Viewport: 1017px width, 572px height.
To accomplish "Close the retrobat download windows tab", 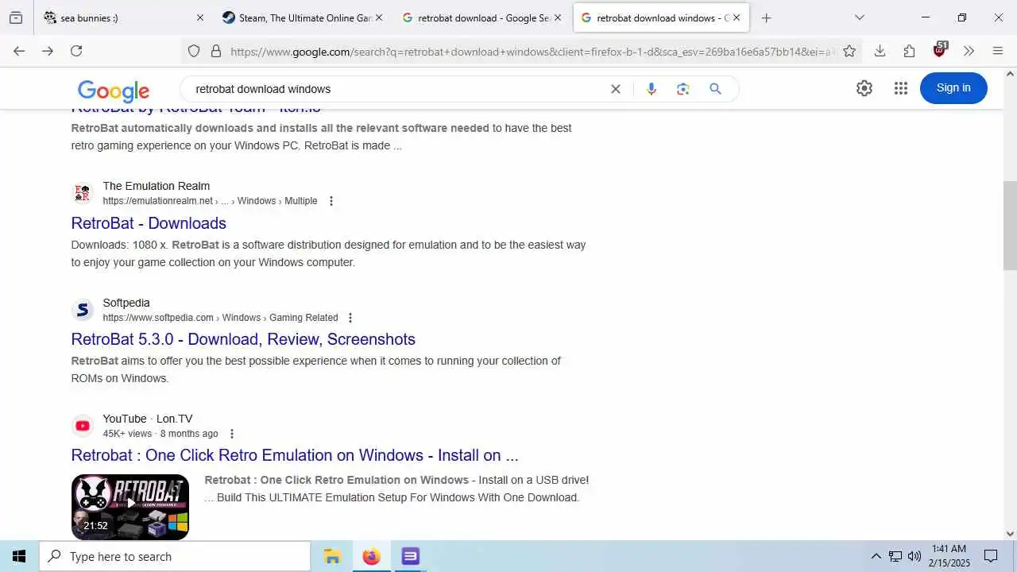I will pyautogui.click(x=737, y=17).
